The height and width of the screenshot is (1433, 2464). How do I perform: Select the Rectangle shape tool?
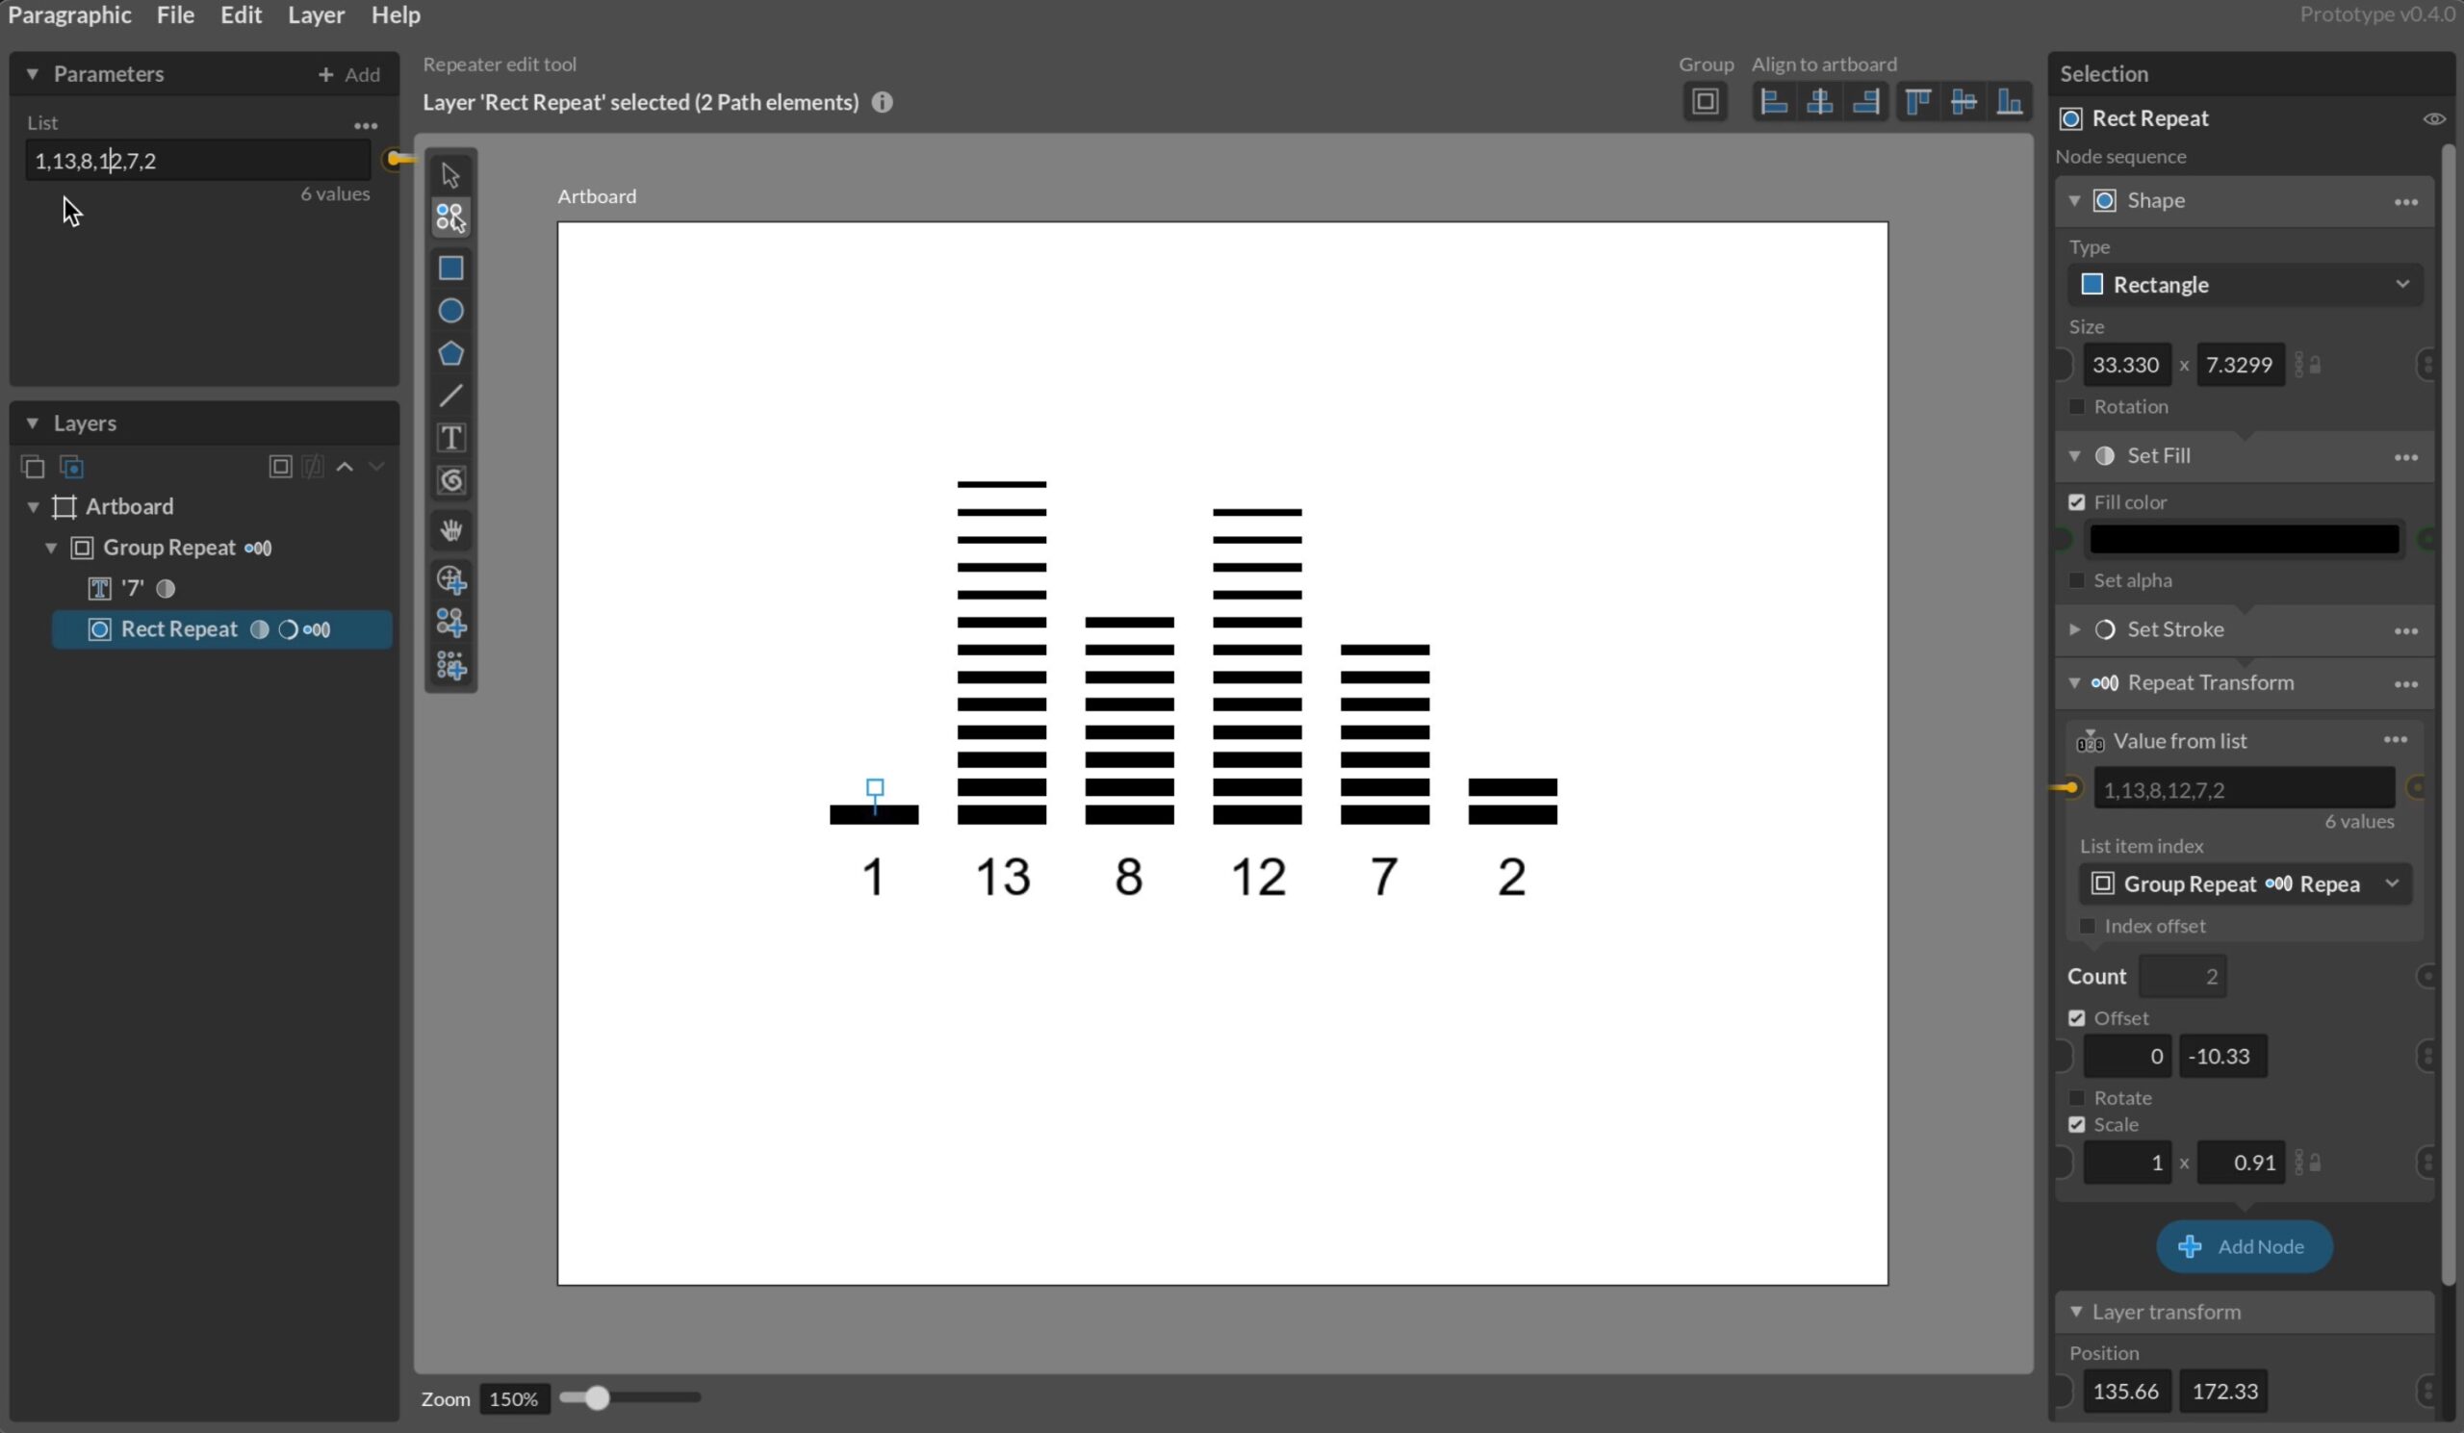(450, 268)
